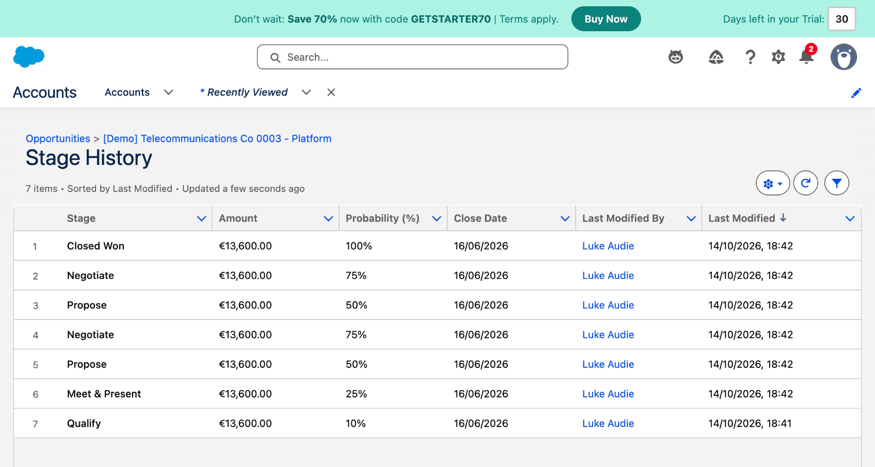
Task: Open the Trailhead mountain icon
Action: (716, 57)
